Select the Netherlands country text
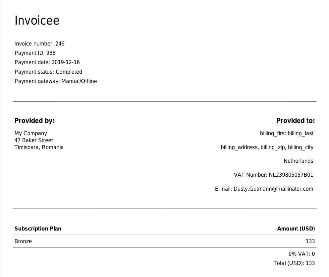The width and height of the screenshot is (329, 277). [x=298, y=161]
